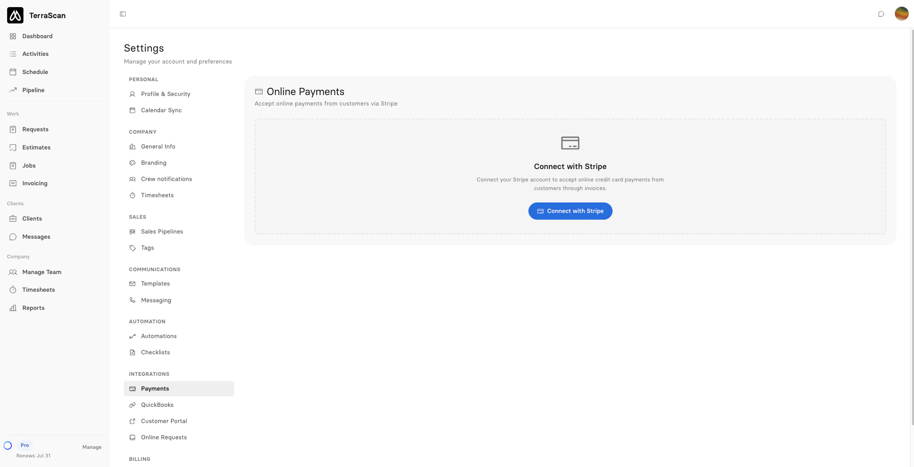Click the TerraScan logo icon

pyautogui.click(x=15, y=15)
